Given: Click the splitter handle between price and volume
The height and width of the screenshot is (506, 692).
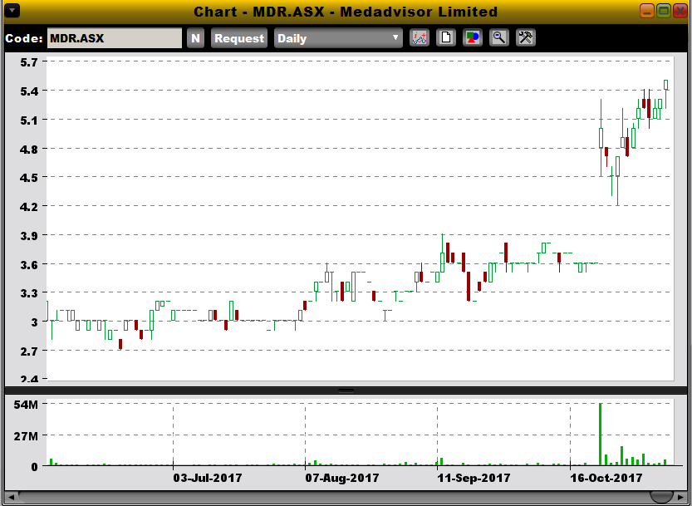Looking at the screenshot, I should (346, 391).
